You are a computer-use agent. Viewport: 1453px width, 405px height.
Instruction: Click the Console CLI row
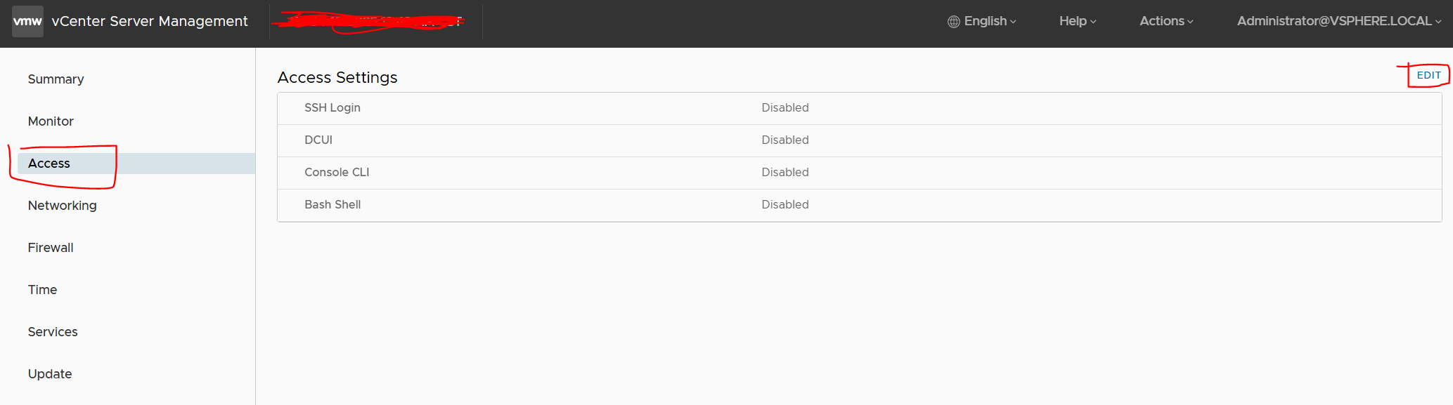pos(337,173)
